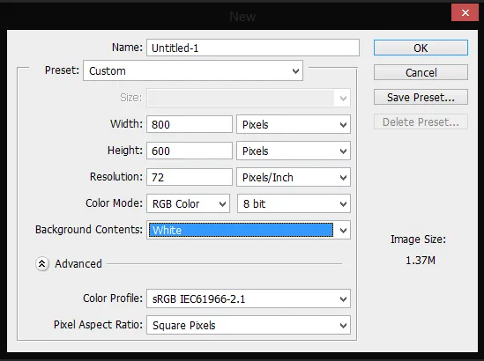Open the Pixel Aspect Ratio dropdown
484x361 pixels.
point(249,325)
